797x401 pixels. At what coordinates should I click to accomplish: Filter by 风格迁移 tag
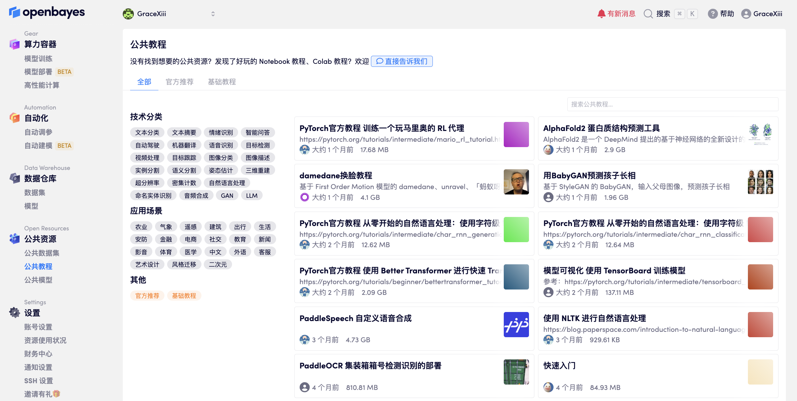coord(184,265)
